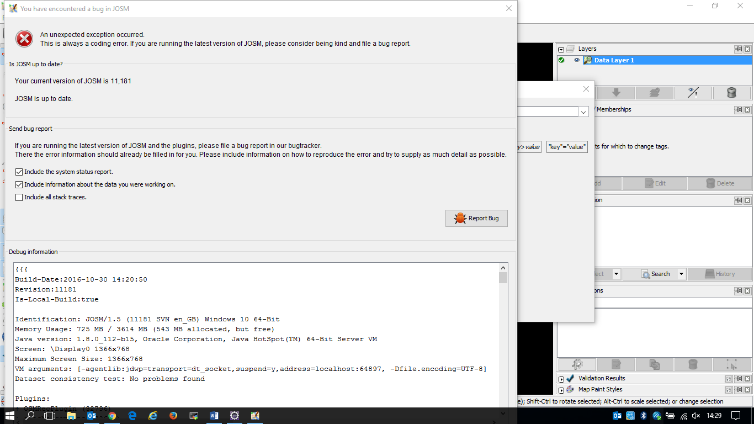Close the JOSM bug report dialog
The image size is (754, 424).
coord(509,8)
